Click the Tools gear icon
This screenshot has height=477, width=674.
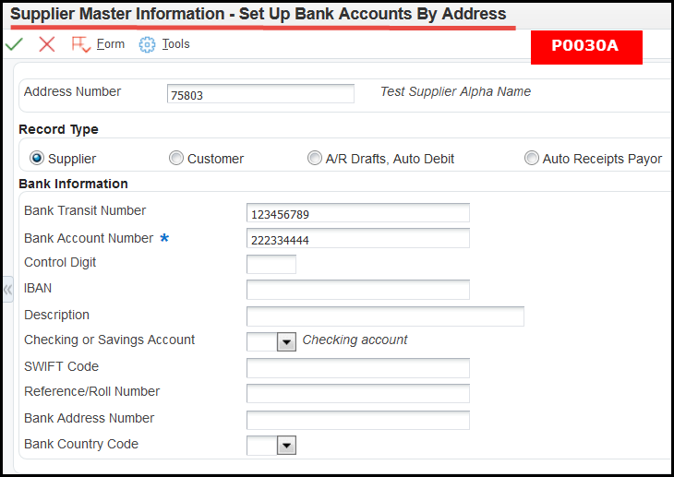pos(147,44)
